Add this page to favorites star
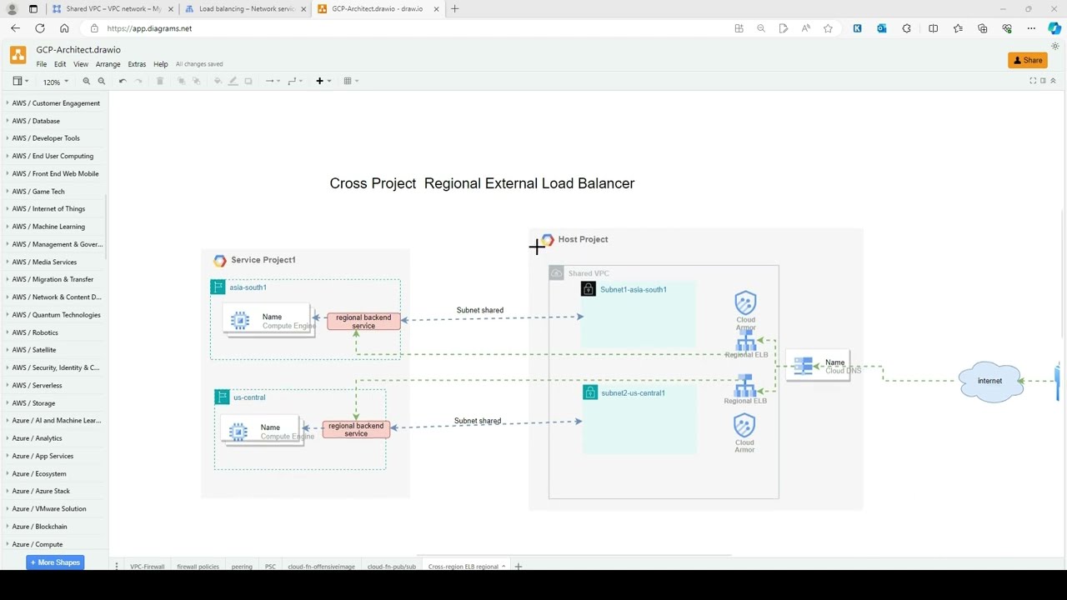1067x600 pixels. [828, 28]
